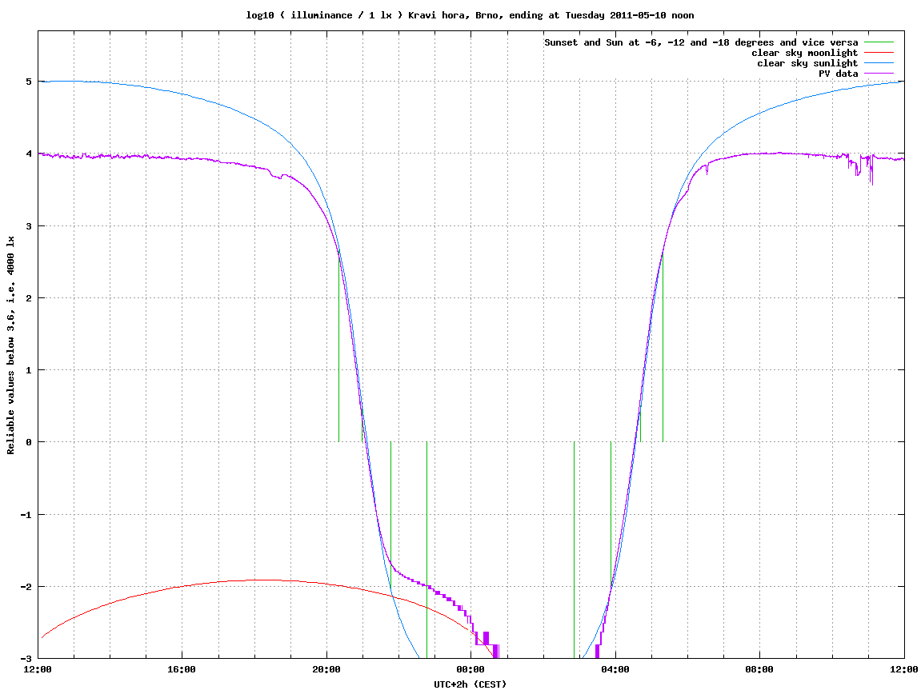921x690 pixels.
Task: Click the chart title mentioning Kravi hora, Brno
Action: tap(470, 15)
